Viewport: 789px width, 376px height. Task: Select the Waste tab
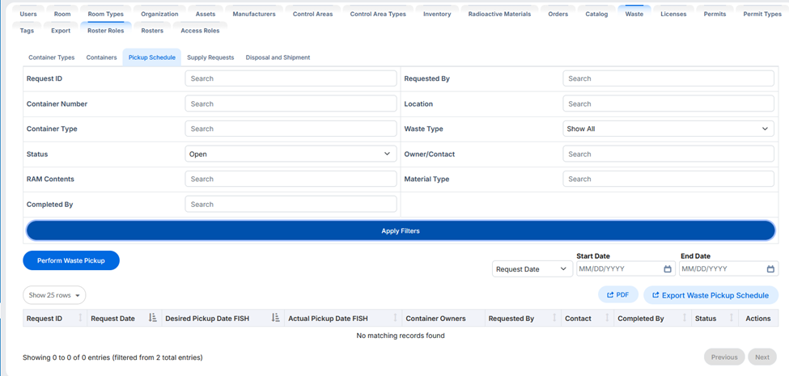pyautogui.click(x=634, y=14)
